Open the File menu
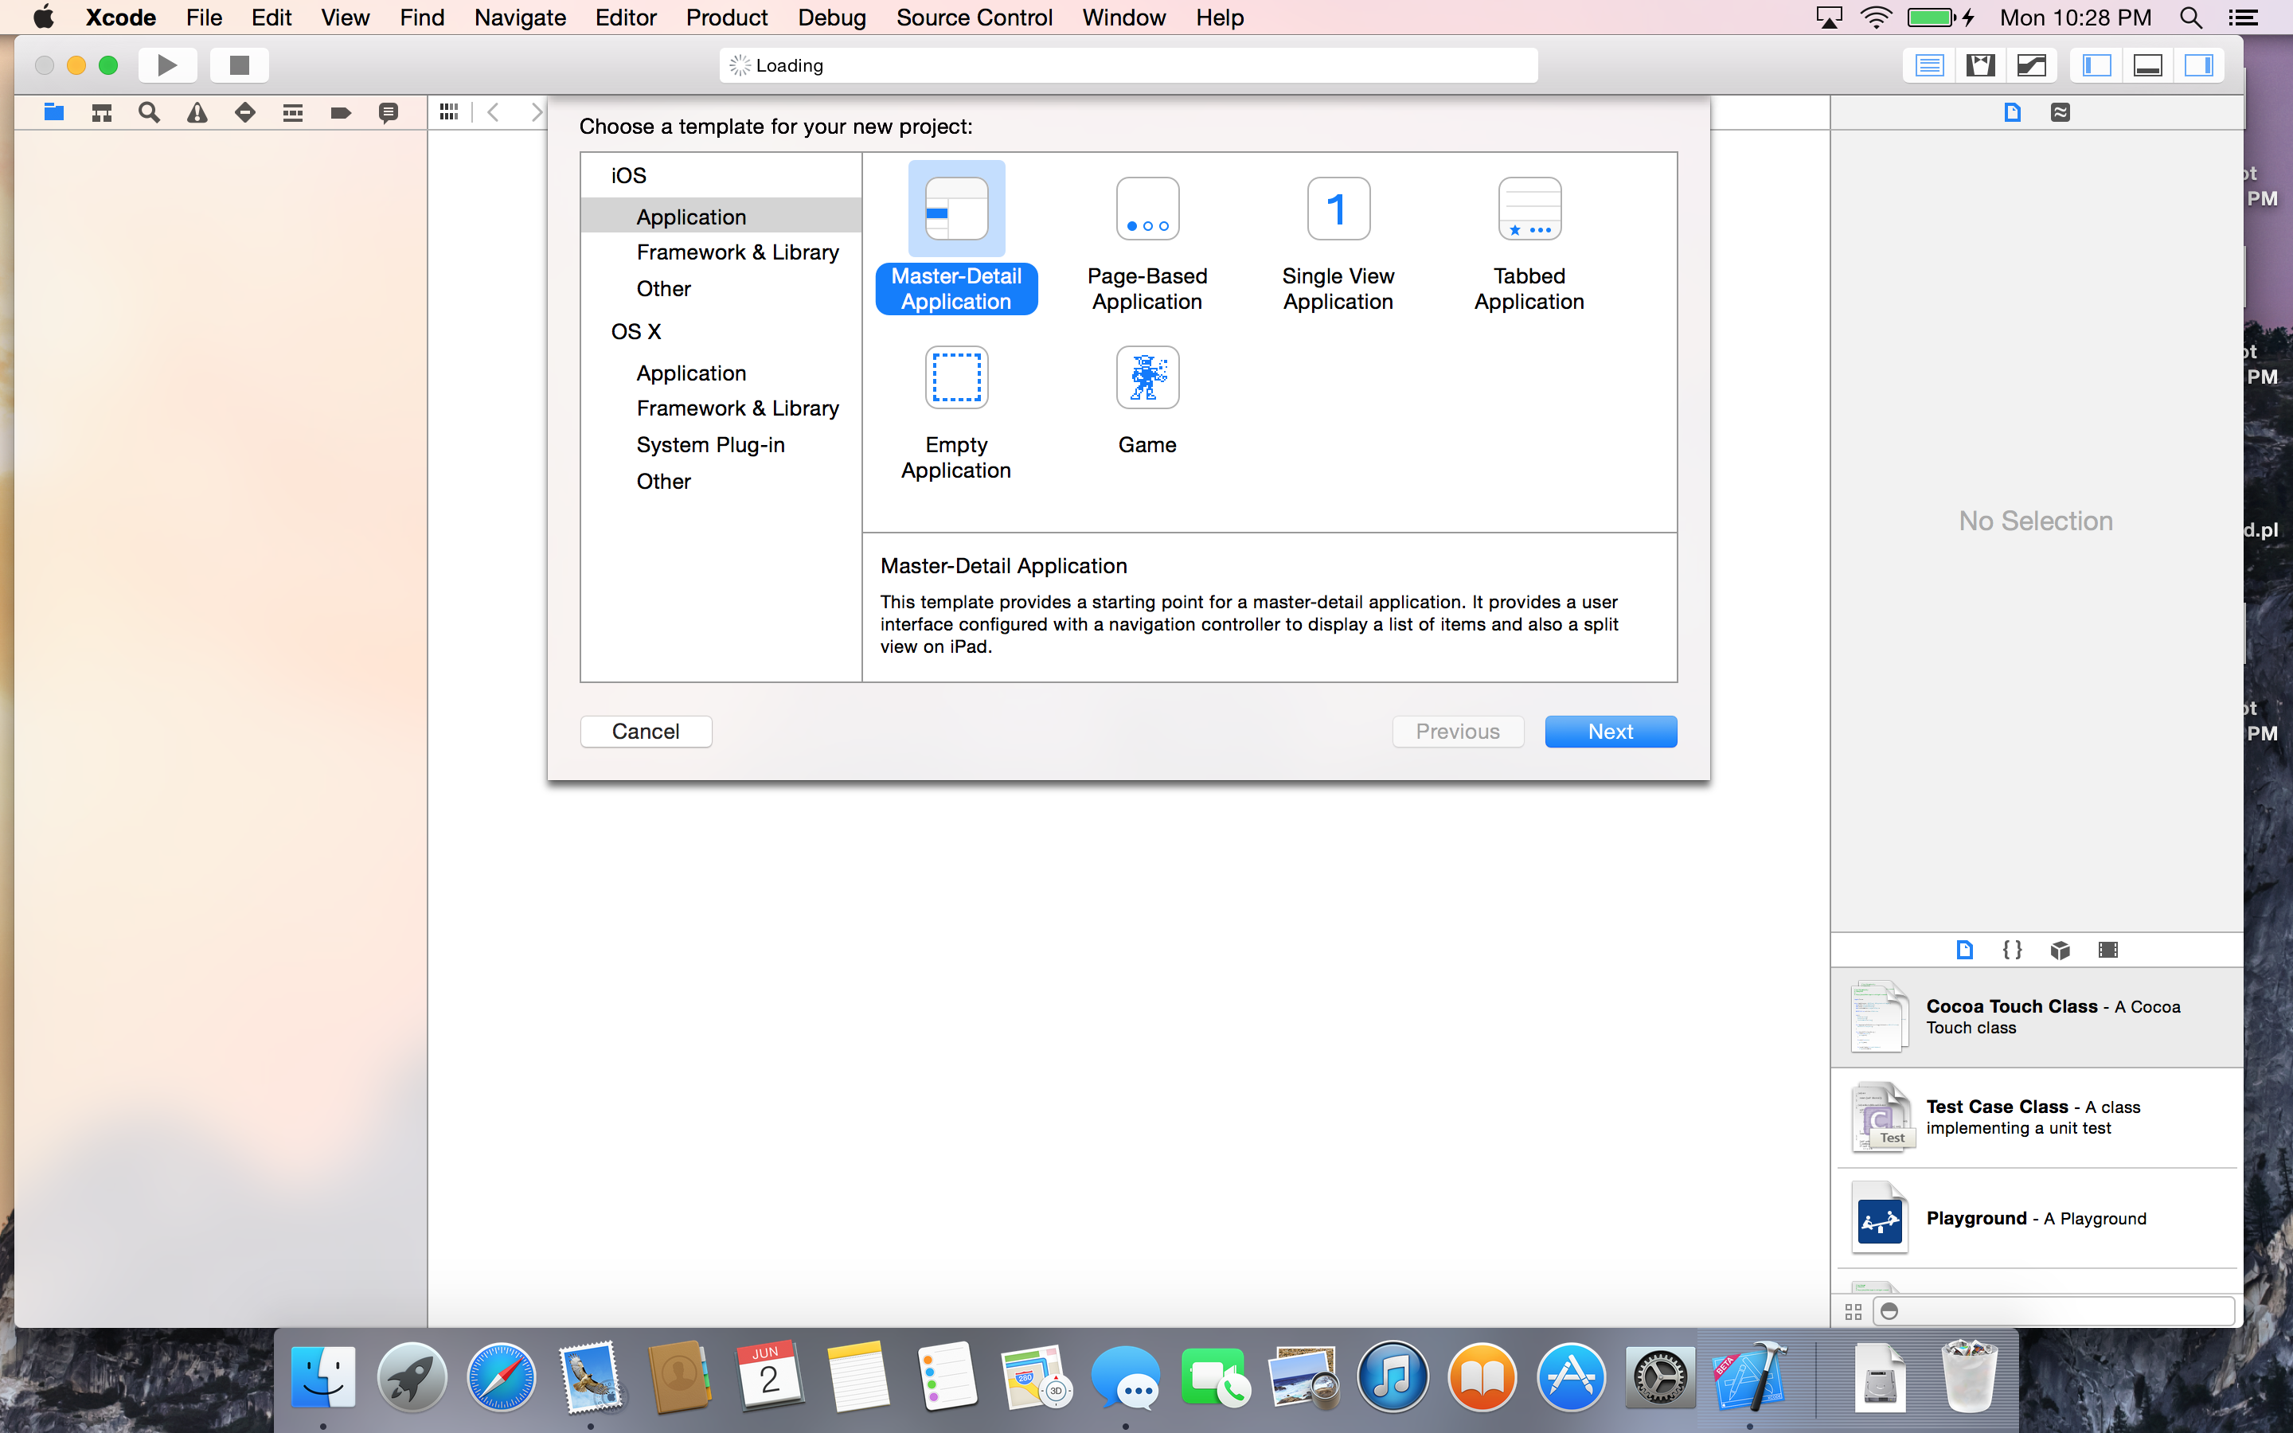This screenshot has height=1433, width=2293. point(203,17)
